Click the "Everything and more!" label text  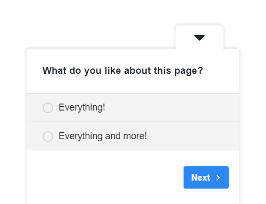click(103, 136)
